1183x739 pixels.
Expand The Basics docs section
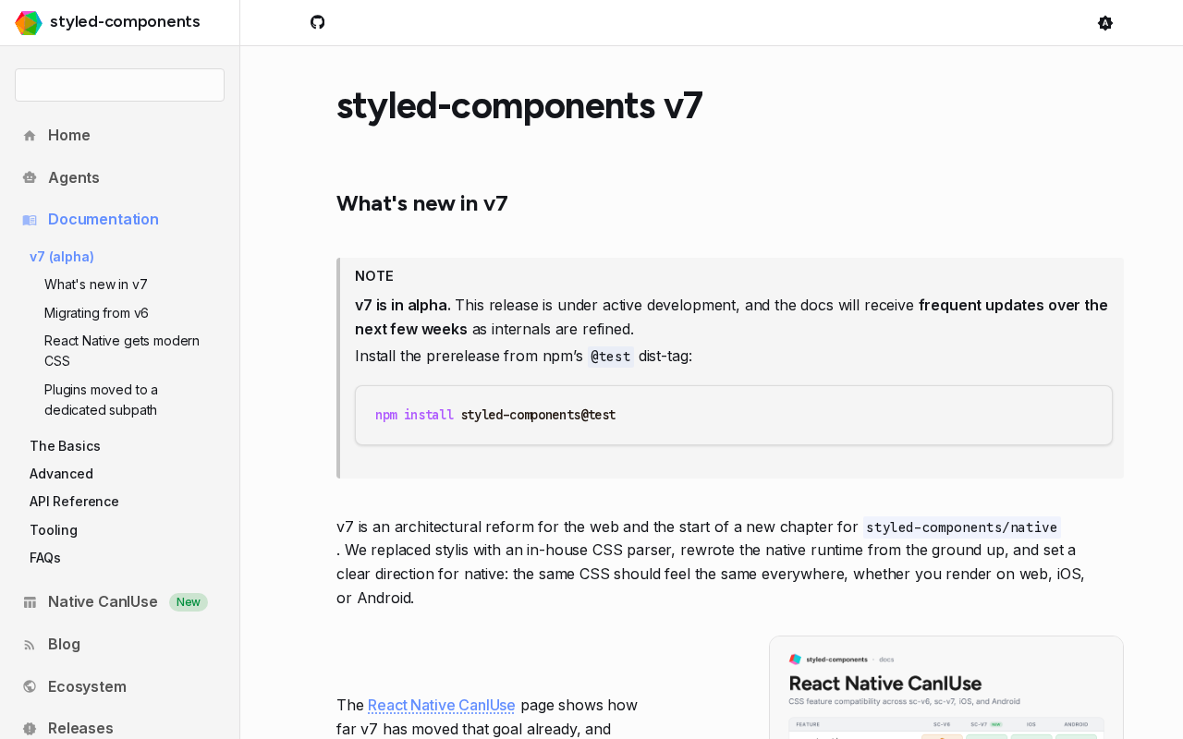[65, 446]
